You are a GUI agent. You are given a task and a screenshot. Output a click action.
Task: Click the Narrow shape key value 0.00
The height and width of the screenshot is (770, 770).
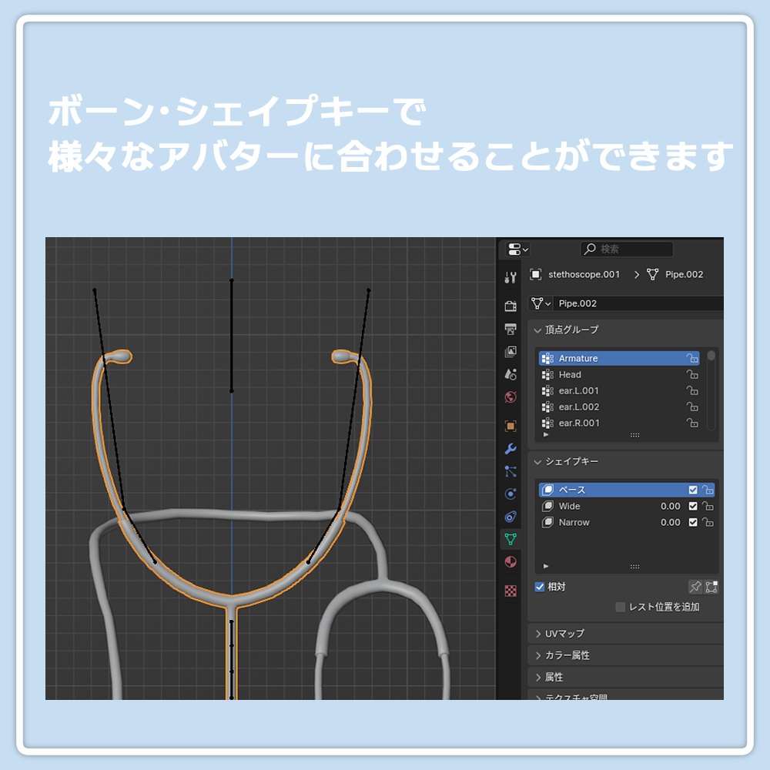tap(671, 522)
